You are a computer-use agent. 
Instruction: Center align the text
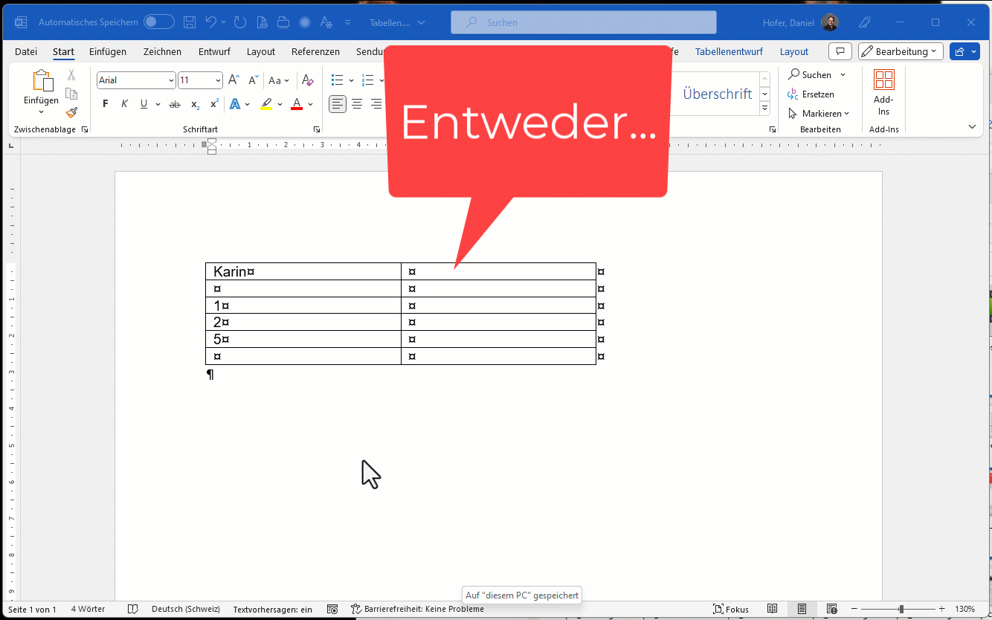pyautogui.click(x=357, y=104)
